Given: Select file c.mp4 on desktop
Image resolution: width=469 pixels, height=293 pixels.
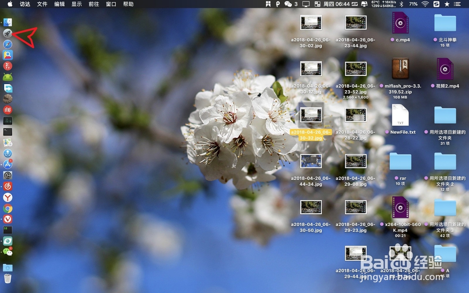Looking at the screenshot, I should click(x=400, y=23).
